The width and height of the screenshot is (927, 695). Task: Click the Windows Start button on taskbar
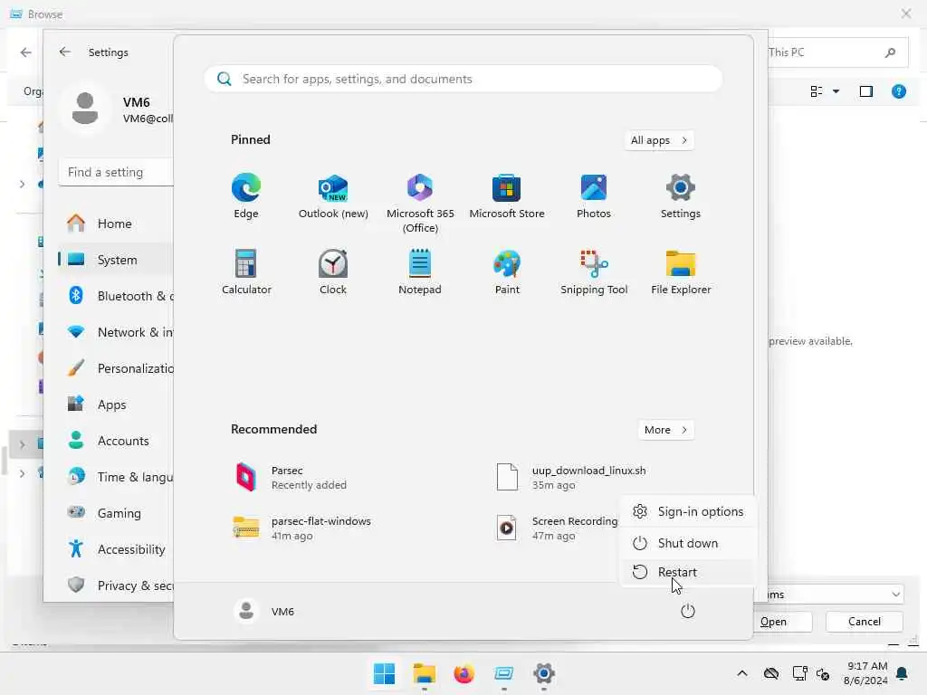tap(384, 673)
